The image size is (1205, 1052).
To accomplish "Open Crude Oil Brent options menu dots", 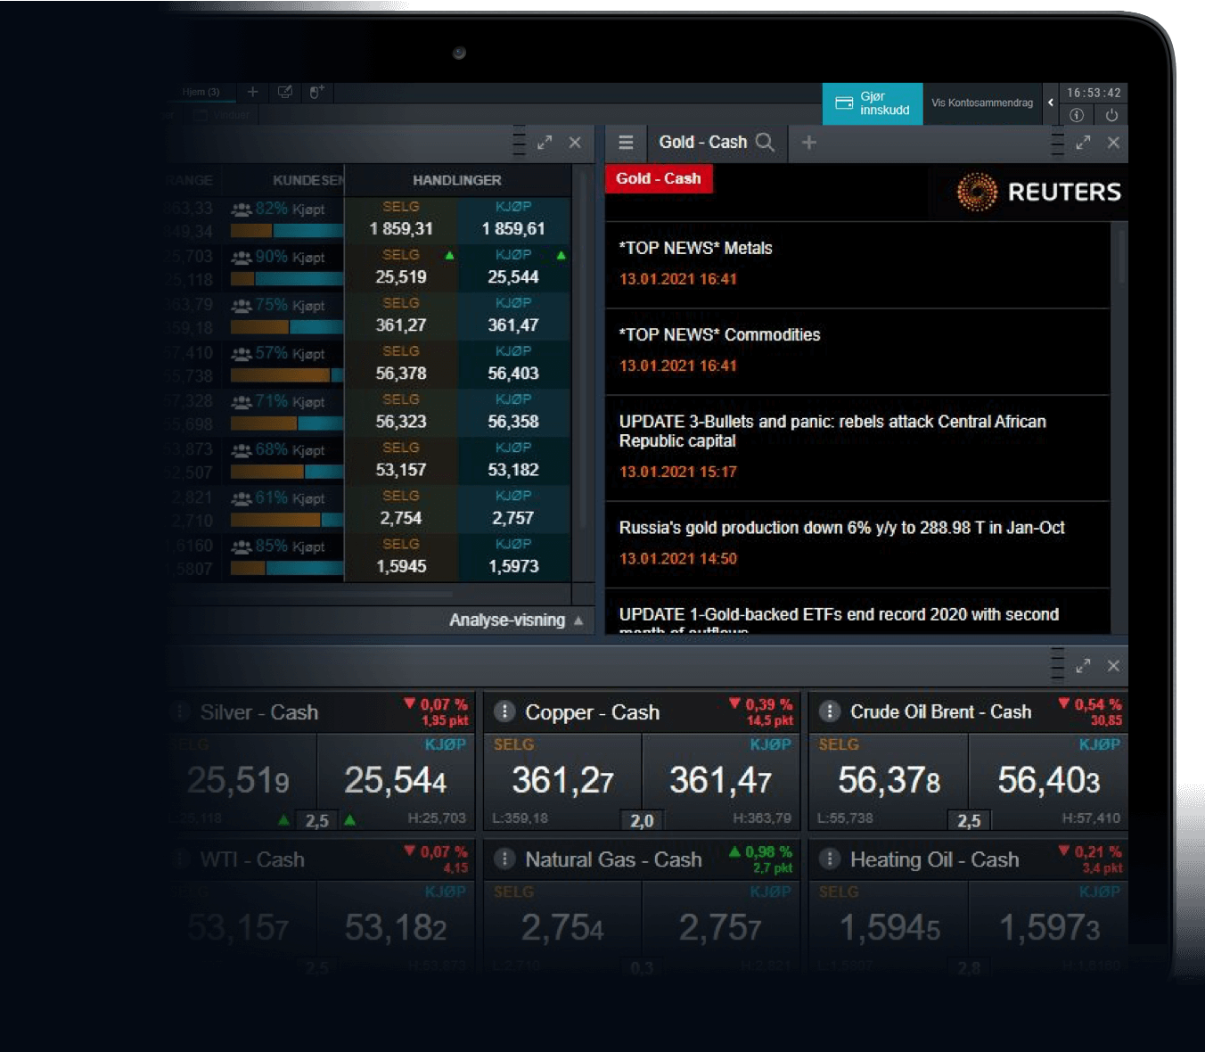I will pyautogui.click(x=830, y=711).
